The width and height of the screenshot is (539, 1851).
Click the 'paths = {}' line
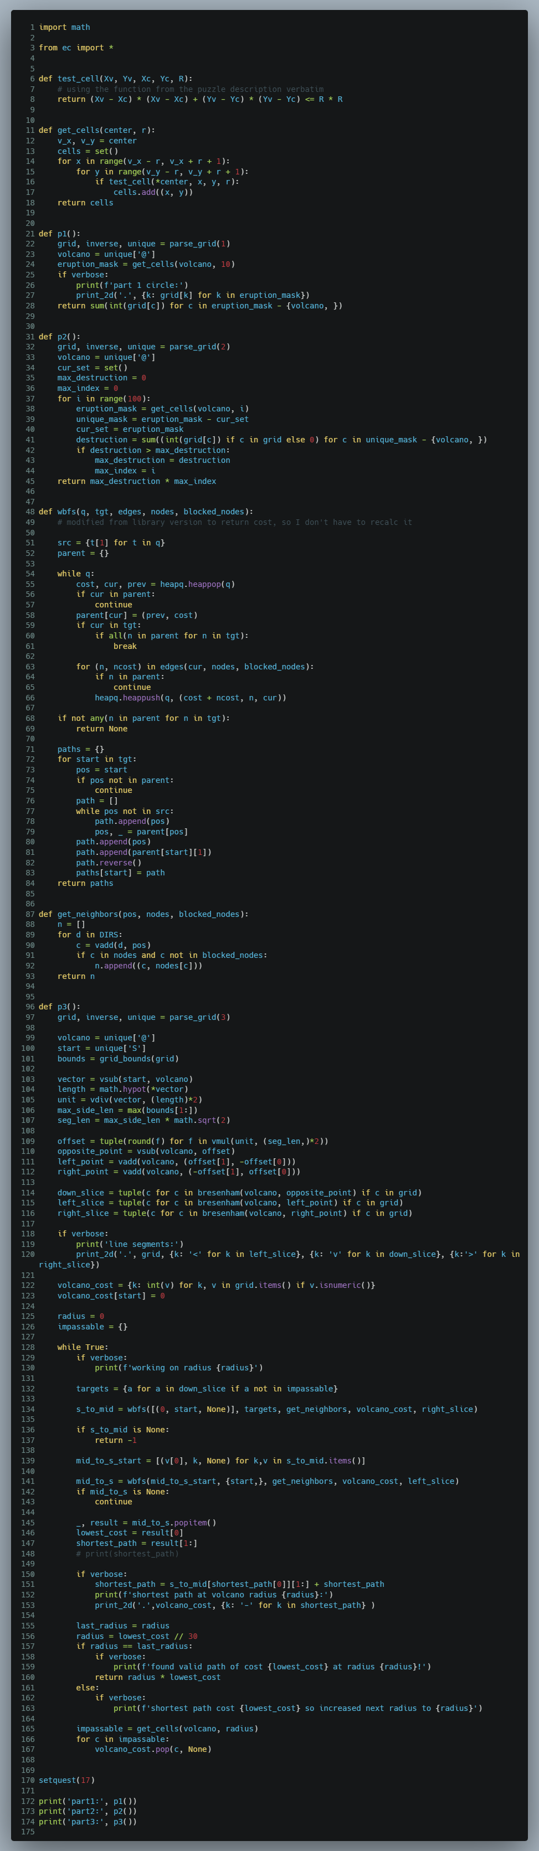click(80, 750)
